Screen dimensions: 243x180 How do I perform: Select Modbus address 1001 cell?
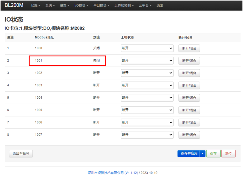coord(38,60)
